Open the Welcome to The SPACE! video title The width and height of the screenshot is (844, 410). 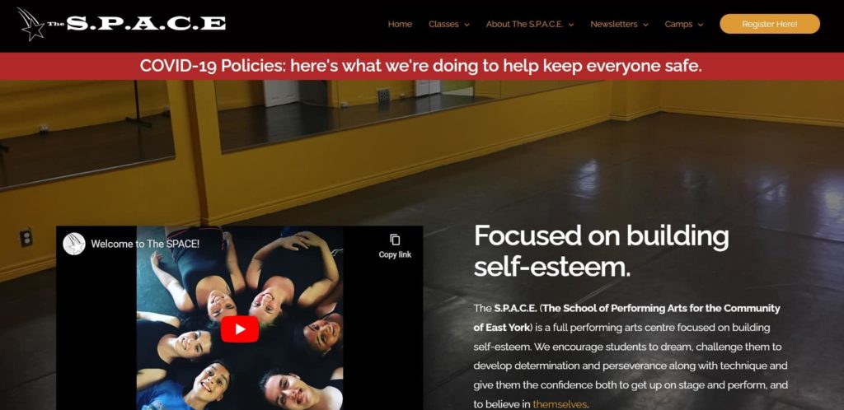[145, 244]
